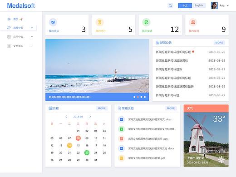This screenshot has height=177, width=236.
Task: Select yellow highlighted date 14
Action: [x=69, y=145]
